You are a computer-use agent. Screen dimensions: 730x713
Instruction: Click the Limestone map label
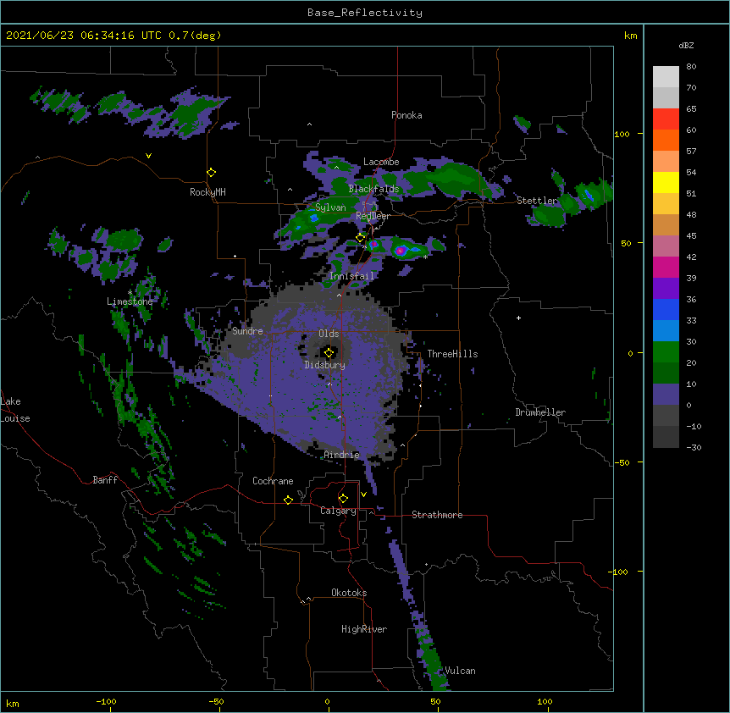pos(130,301)
